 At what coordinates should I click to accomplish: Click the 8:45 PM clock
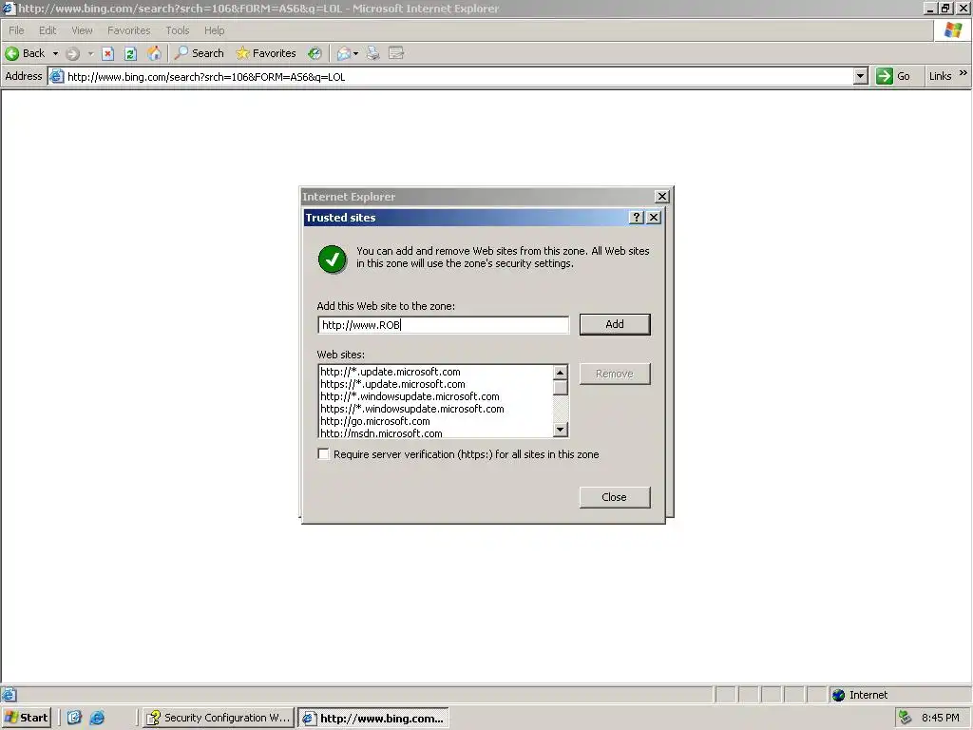[941, 718]
